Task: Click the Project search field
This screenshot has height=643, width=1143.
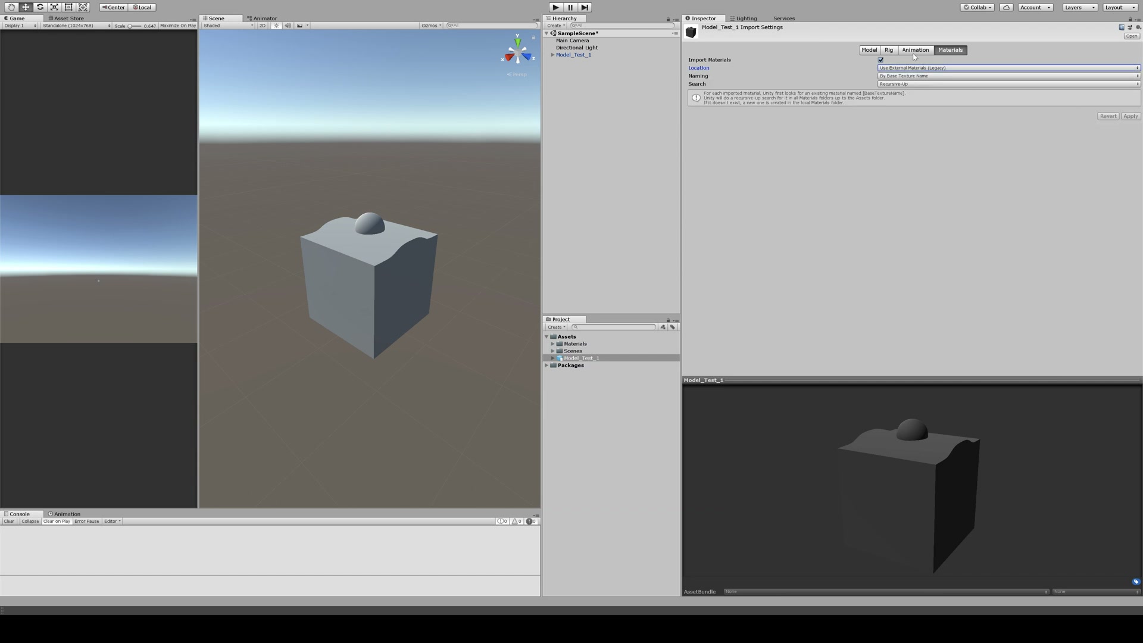Action: (x=614, y=327)
